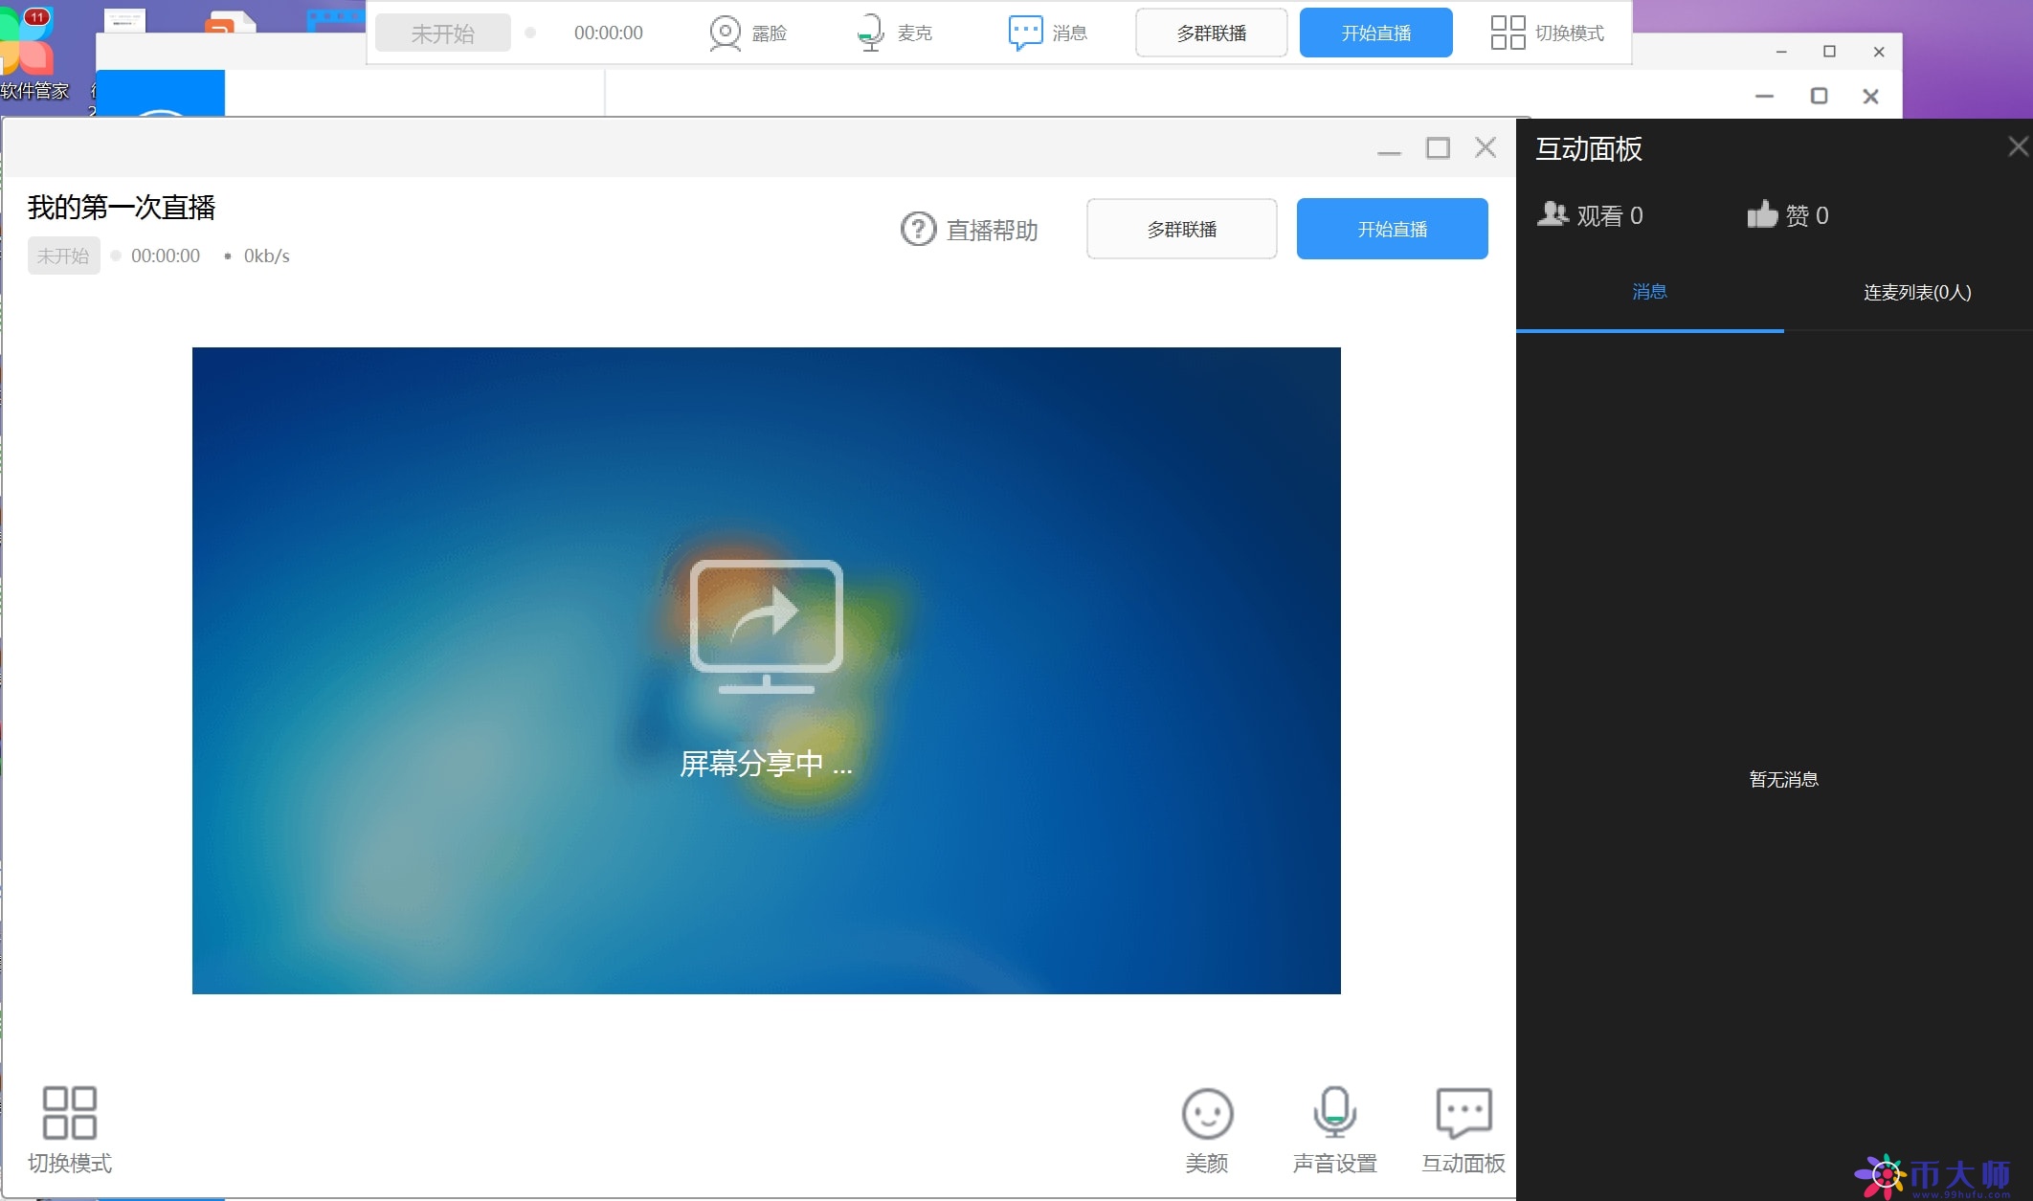Click the 直播帮助 question mark icon

click(x=918, y=229)
